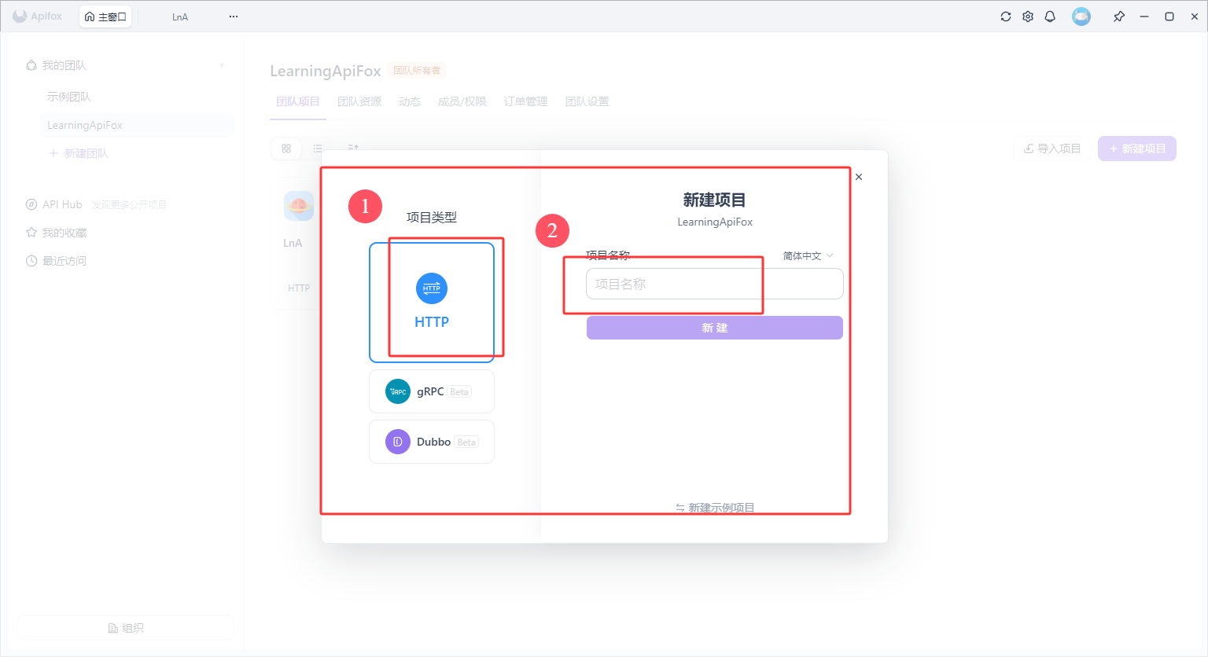Image resolution: width=1208 pixels, height=657 pixels.
Task: Switch to list view icon
Action: tap(318, 149)
